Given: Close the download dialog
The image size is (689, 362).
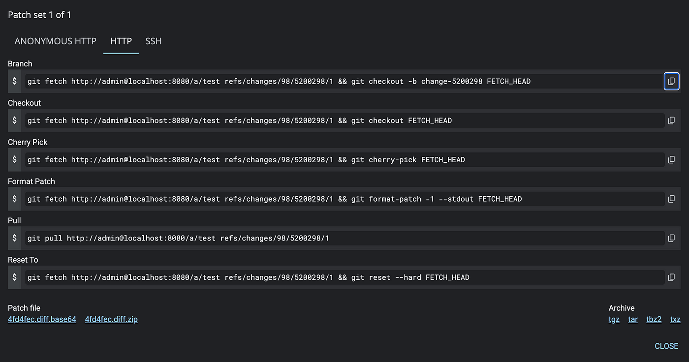Looking at the screenshot, I should click(x=666, y=346).
